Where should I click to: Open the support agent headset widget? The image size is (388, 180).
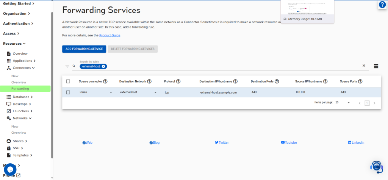[376, 167]
